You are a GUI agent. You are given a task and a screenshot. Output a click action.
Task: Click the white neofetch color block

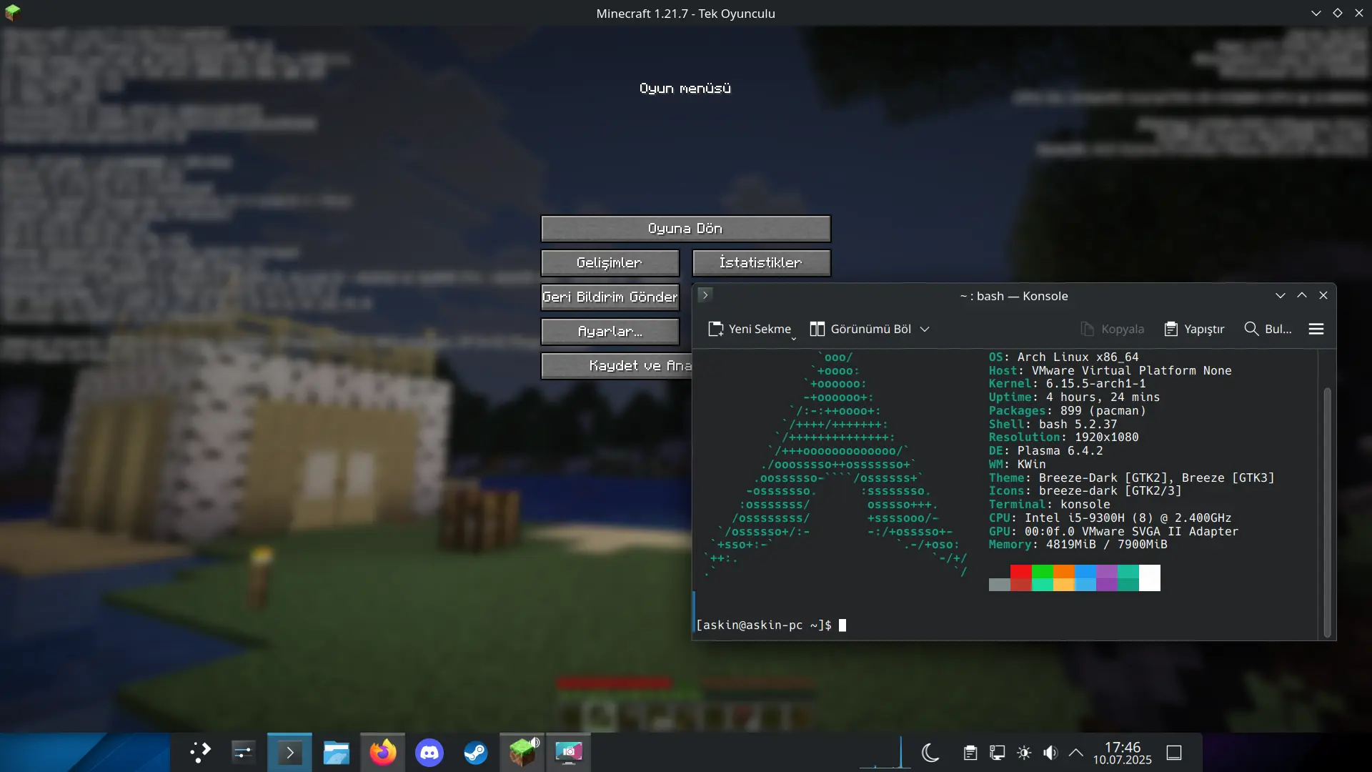pyautogui.click(x=1150, y=578)
